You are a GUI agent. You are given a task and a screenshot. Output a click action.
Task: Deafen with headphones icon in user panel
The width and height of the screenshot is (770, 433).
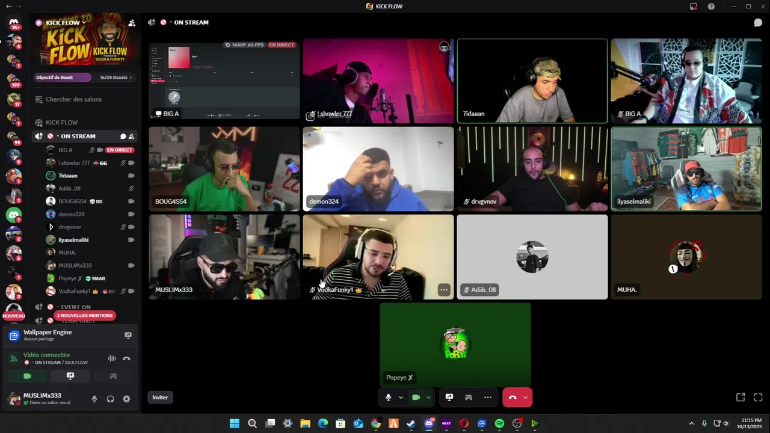[111, 399]
